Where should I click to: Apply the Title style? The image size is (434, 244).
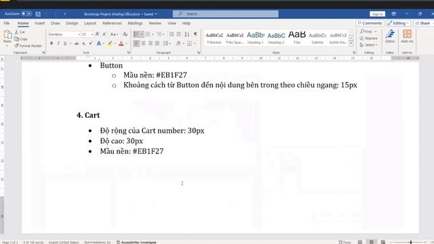297,38
